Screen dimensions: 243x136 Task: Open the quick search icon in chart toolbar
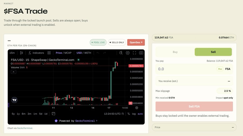point(121,53)
